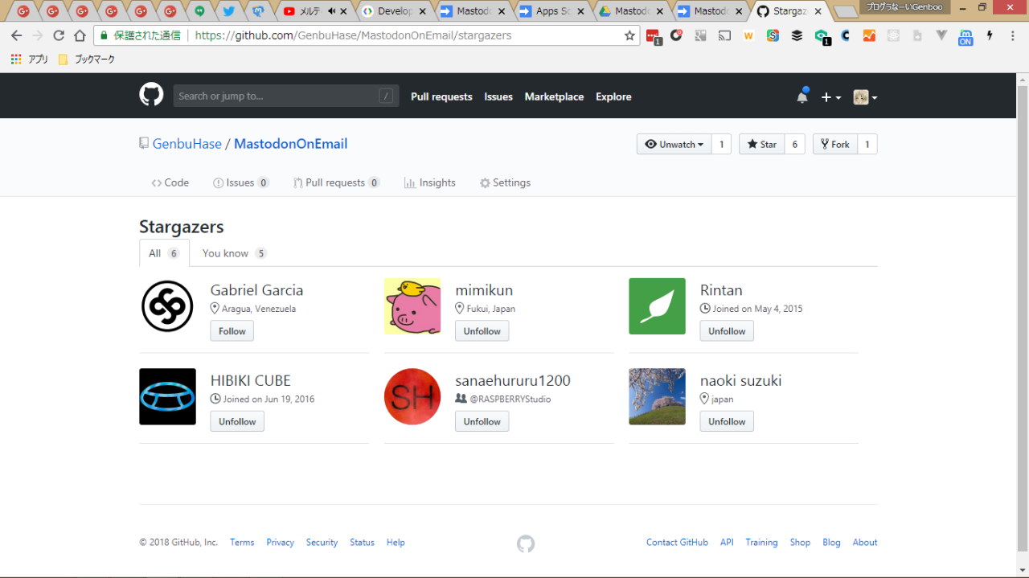Image resolution: width=1029 pixels, height=578 pixels.
Task: Open the Chrome apps grid shortcut
Action: coord(16,59)
